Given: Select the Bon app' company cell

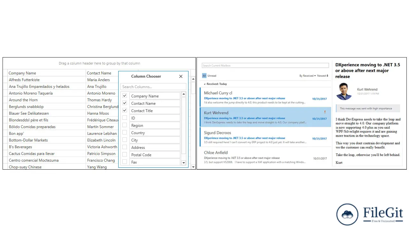Looking at the screenshot, I should pos(47,133).
